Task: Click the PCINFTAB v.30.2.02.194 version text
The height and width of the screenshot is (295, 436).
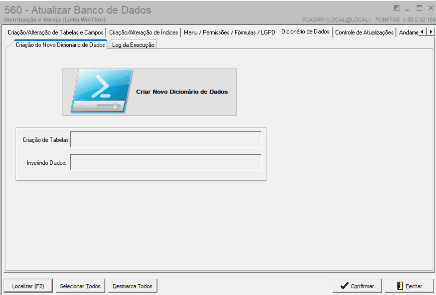Action: pos(405,20)
